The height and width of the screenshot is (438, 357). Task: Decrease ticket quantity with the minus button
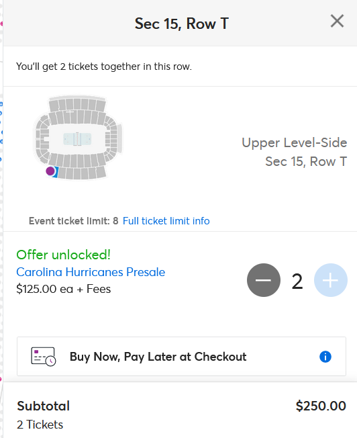click(x=264, y=280)
